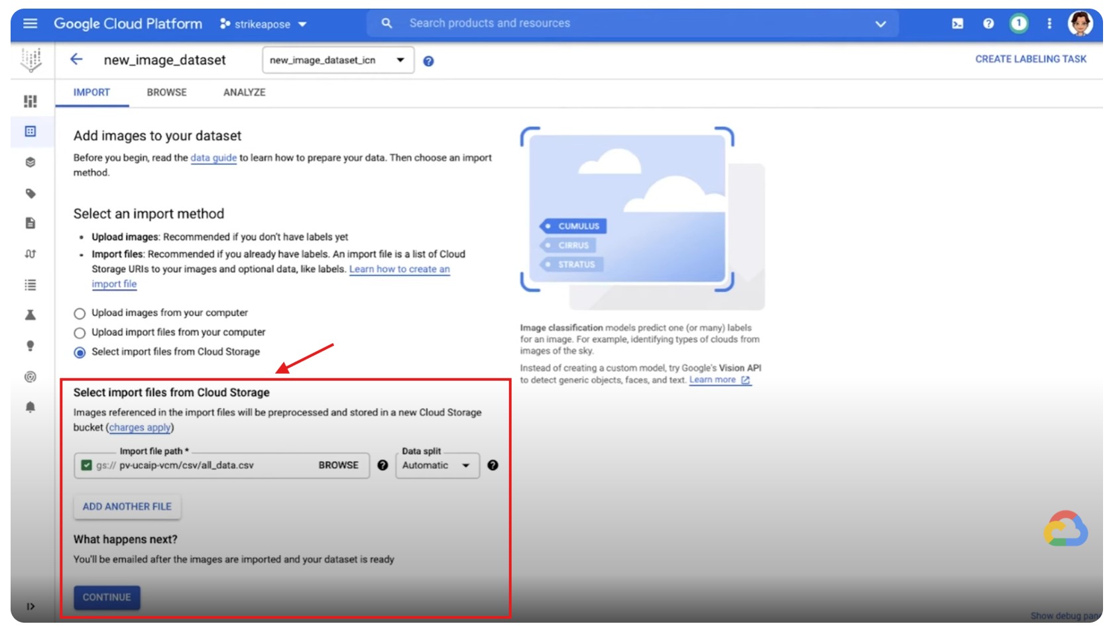This screenshot has height=628, width=1109.
Task: Open the Dashboard icon in left sidebar
Action: point(30,101)
